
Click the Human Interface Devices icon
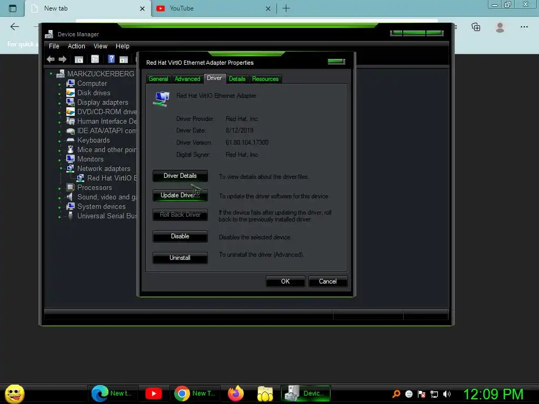71,121
